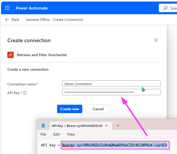Viewport: 177px width, 154px height.
Task: Click the Lexware Office - Create Connection title
Action: 54,20
